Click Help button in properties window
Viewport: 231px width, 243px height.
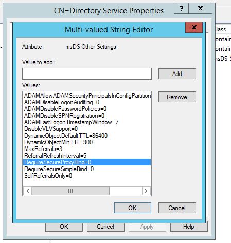pyautogui.click(x=189, y=227)
